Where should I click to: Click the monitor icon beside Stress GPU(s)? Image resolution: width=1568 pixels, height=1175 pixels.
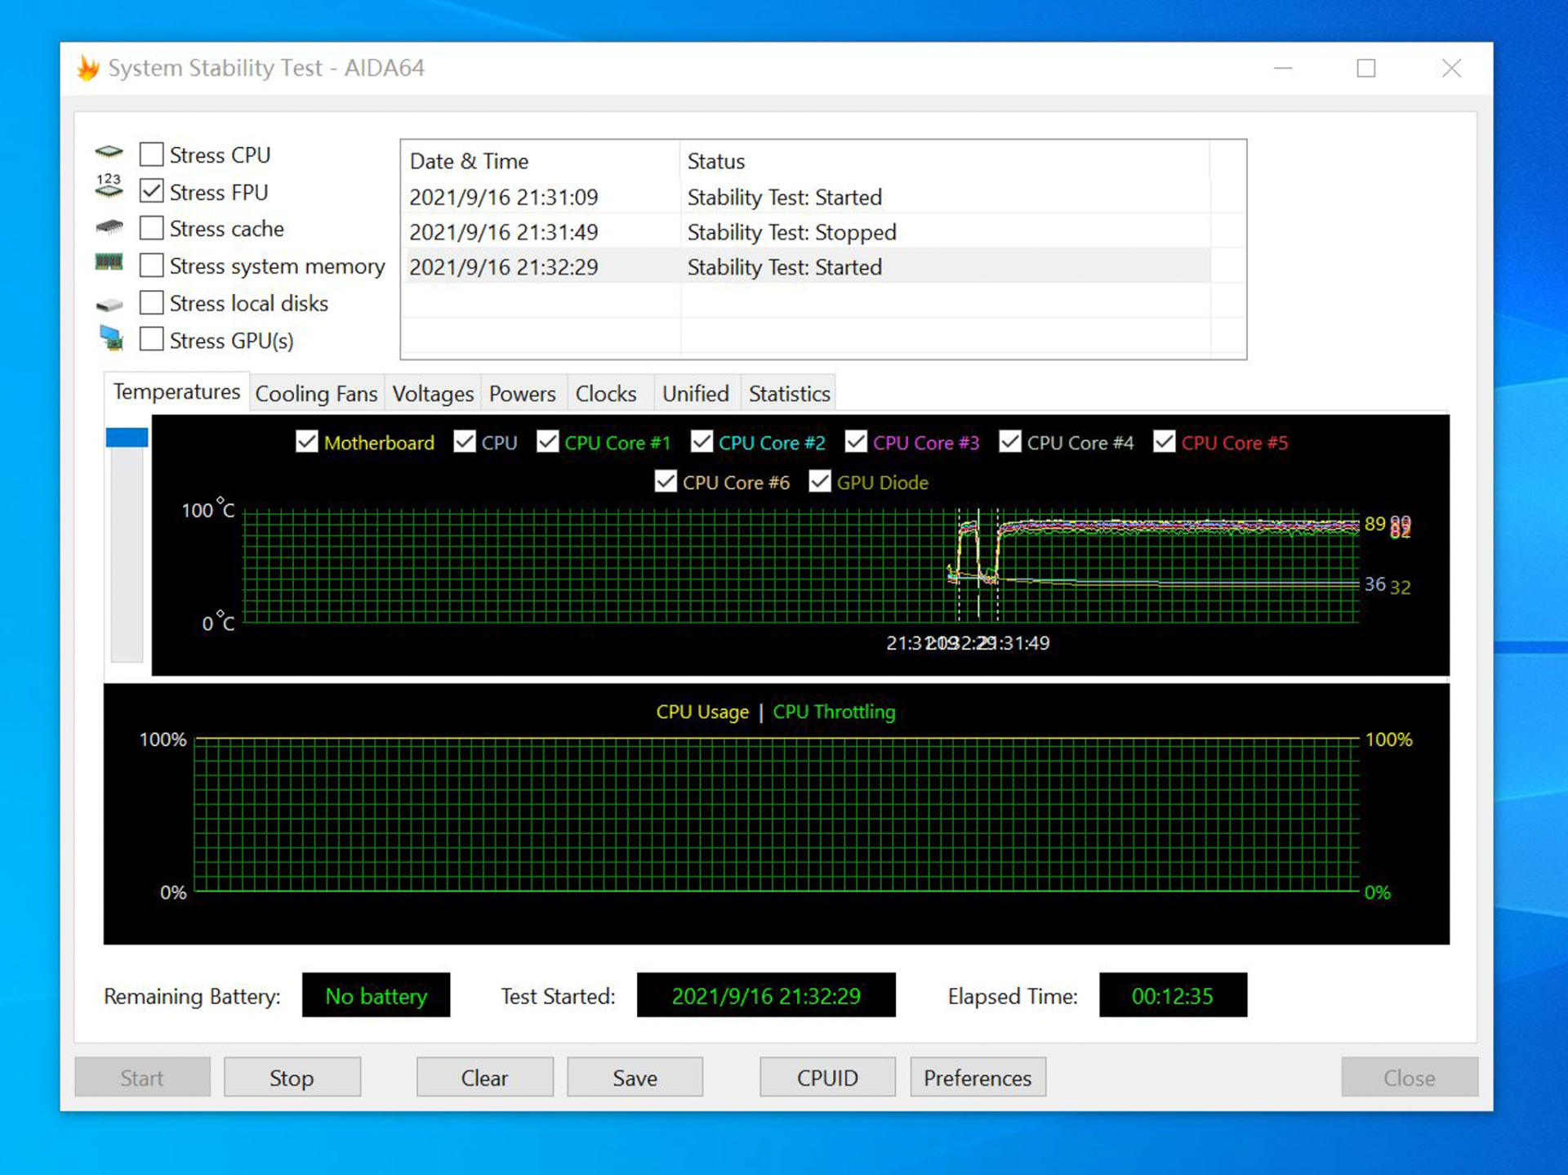(x=111, y=337)
